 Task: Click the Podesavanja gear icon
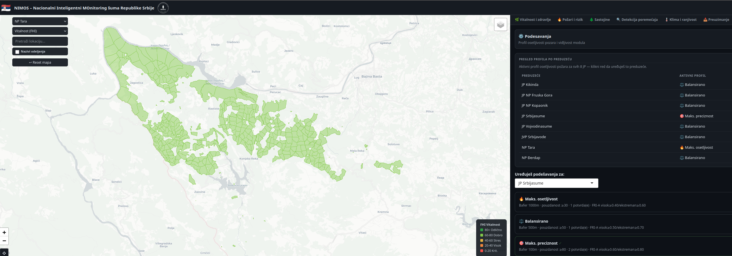pyautogui.click(x=521, y=36)
